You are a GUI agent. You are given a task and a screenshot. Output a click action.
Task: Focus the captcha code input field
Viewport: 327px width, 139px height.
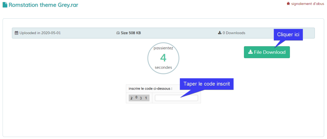coord(176,98)
